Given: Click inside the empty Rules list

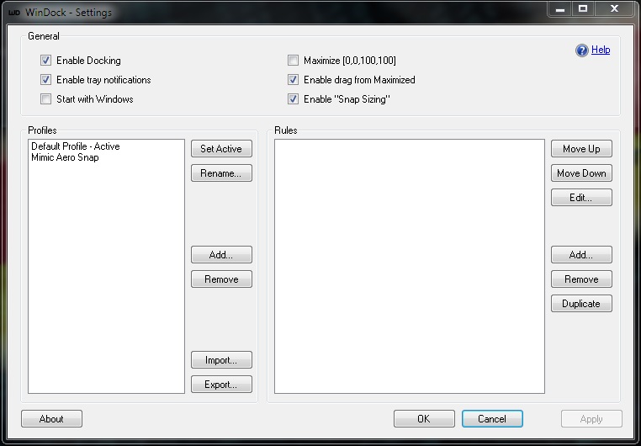Looking at the screenshot, I should [409, 267].
